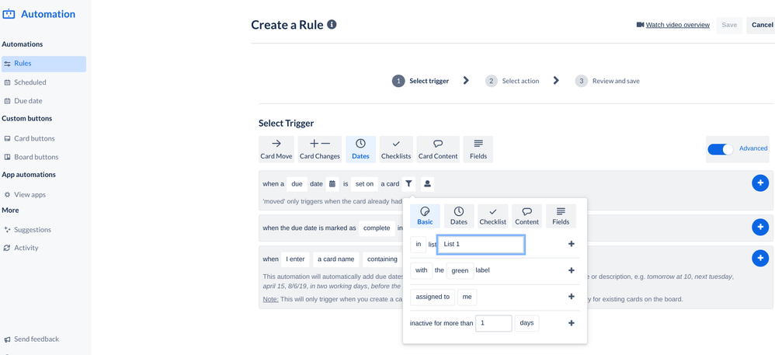Select the Card Changes trigger tab
The width and height of the screenshot is (775, 355).
click(320, 149)
